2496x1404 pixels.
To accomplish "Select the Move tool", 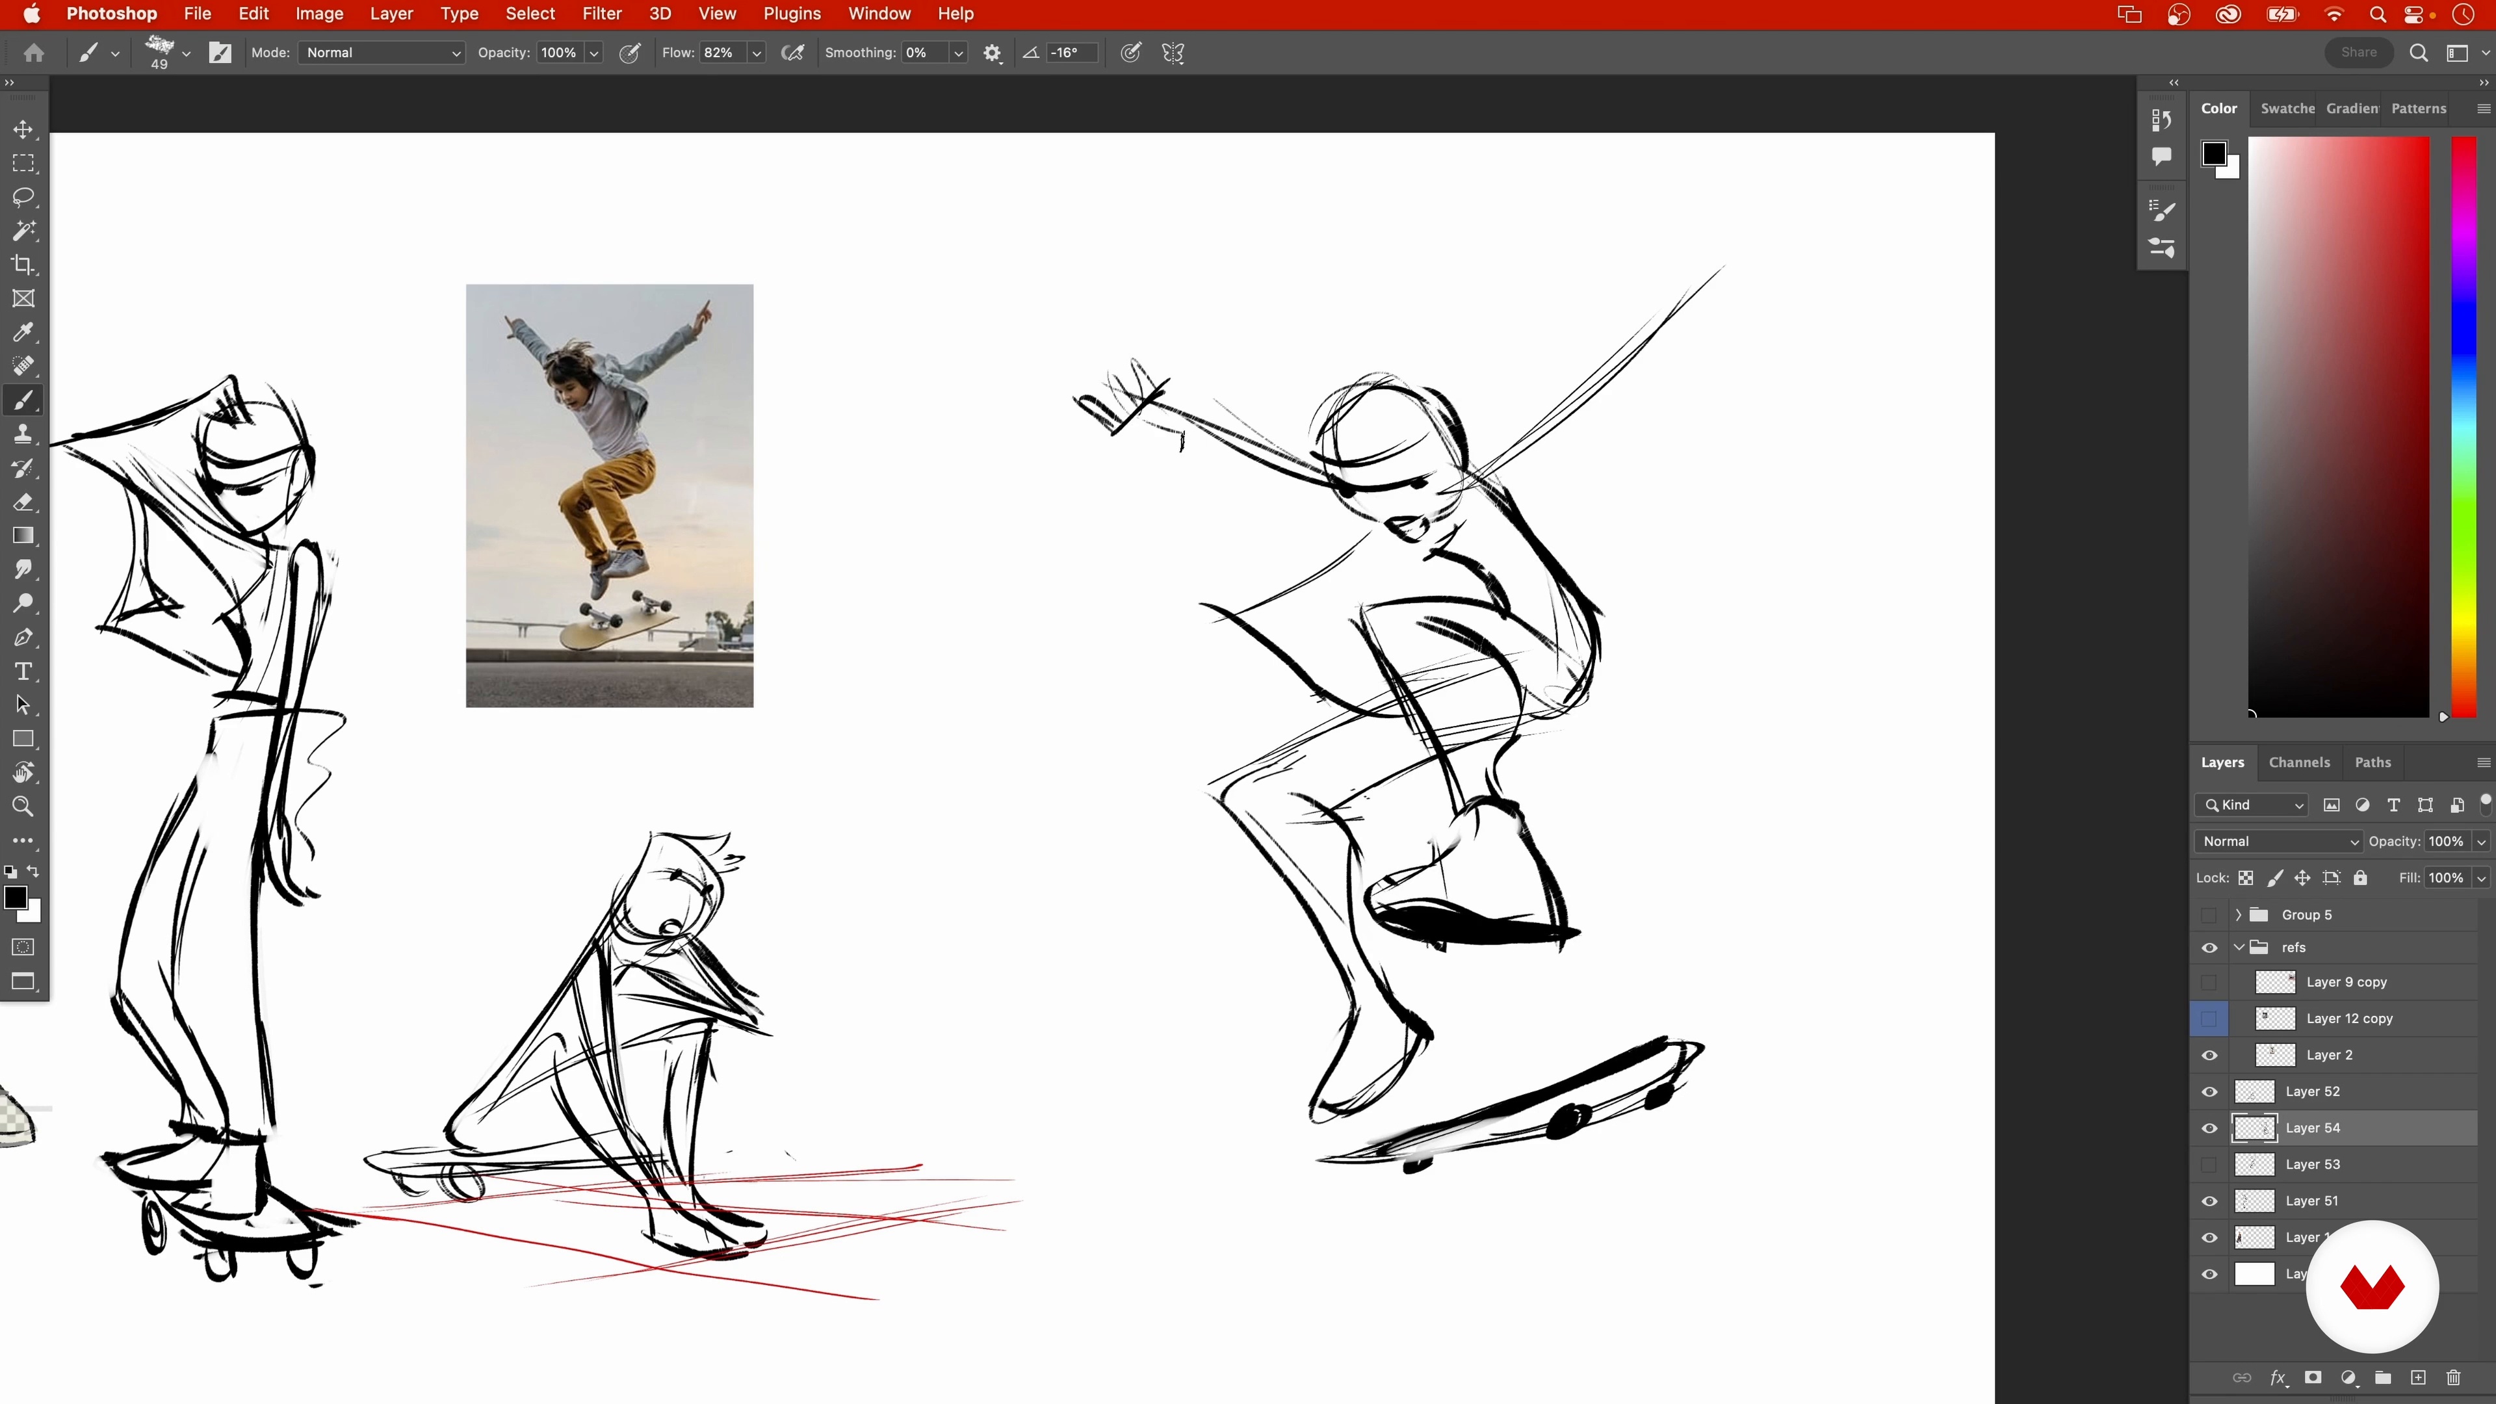I will click(x=23, y=129).
